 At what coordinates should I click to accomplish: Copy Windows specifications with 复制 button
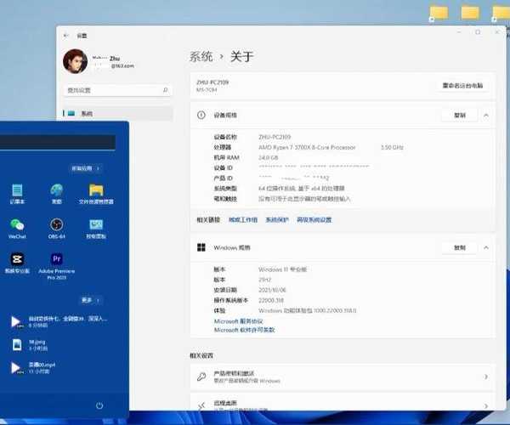click(x=460, y=248)
